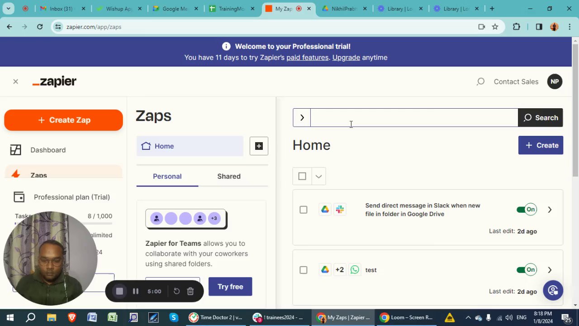Screen dimensions: 579x326
Task: Open Excel from the taskbar
Action: click(x=113, y=317)
